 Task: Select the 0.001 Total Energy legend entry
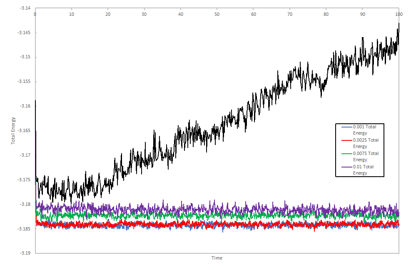[x=359, y=130]
